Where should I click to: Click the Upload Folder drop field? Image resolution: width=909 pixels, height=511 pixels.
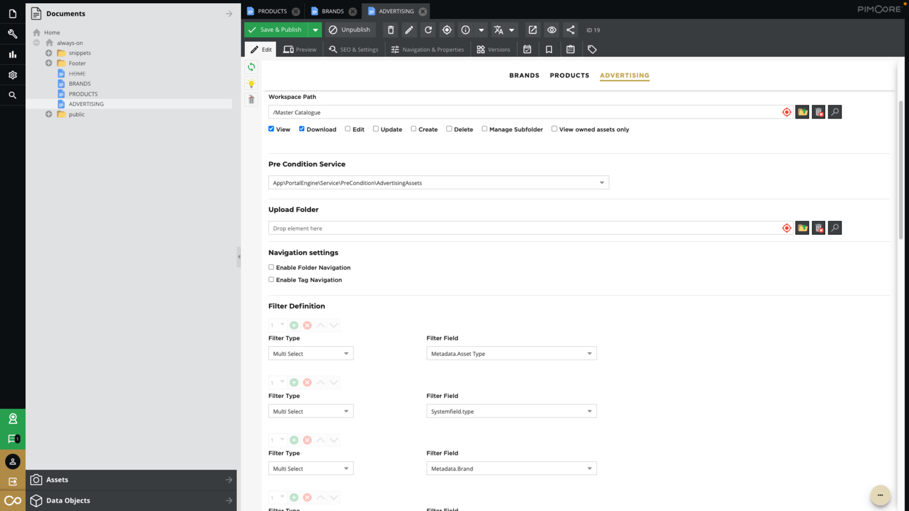(x=524, y=228)
